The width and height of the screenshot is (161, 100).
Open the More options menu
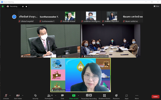[x=137, y=97]
